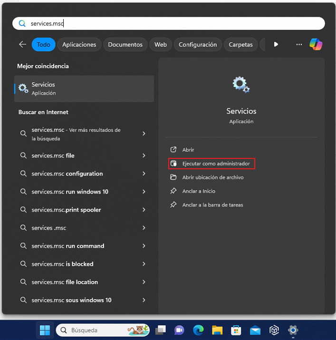Choose Ejecutar como administrador
Image resolution: width=336 pixels, height=340 pixels.
pos(212,164)
